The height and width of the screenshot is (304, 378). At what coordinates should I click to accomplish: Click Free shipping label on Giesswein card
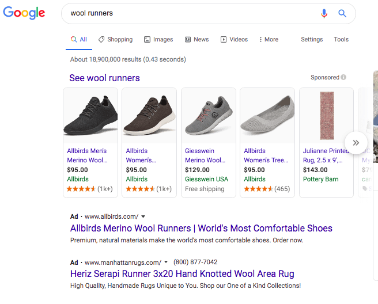(x=205, y=189)
